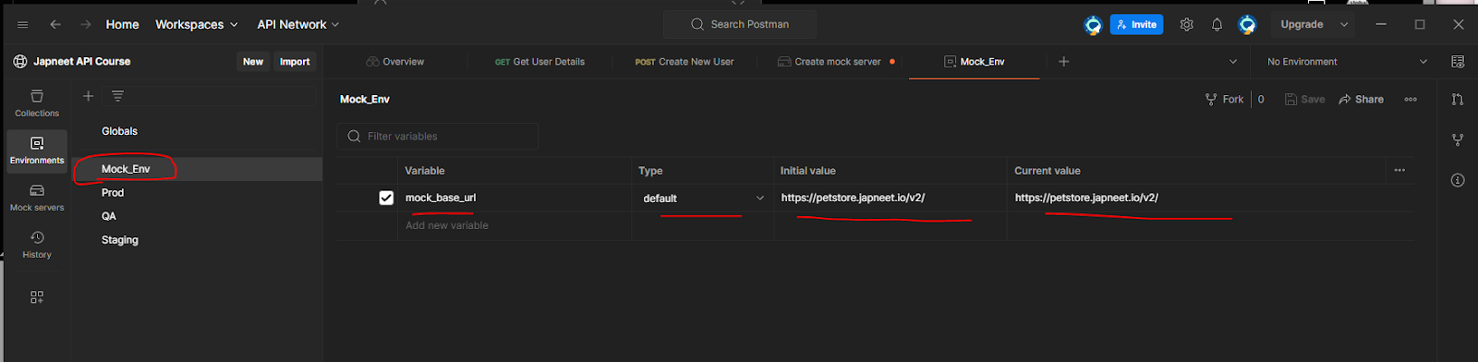
Task: Expand the Workspaces menu
Action: (197, 25)
